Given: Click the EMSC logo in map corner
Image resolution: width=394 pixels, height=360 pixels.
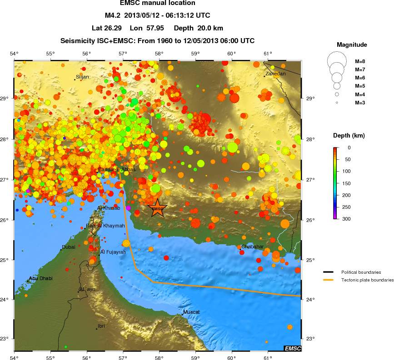Looking at the screenshot, I should 293,349.
